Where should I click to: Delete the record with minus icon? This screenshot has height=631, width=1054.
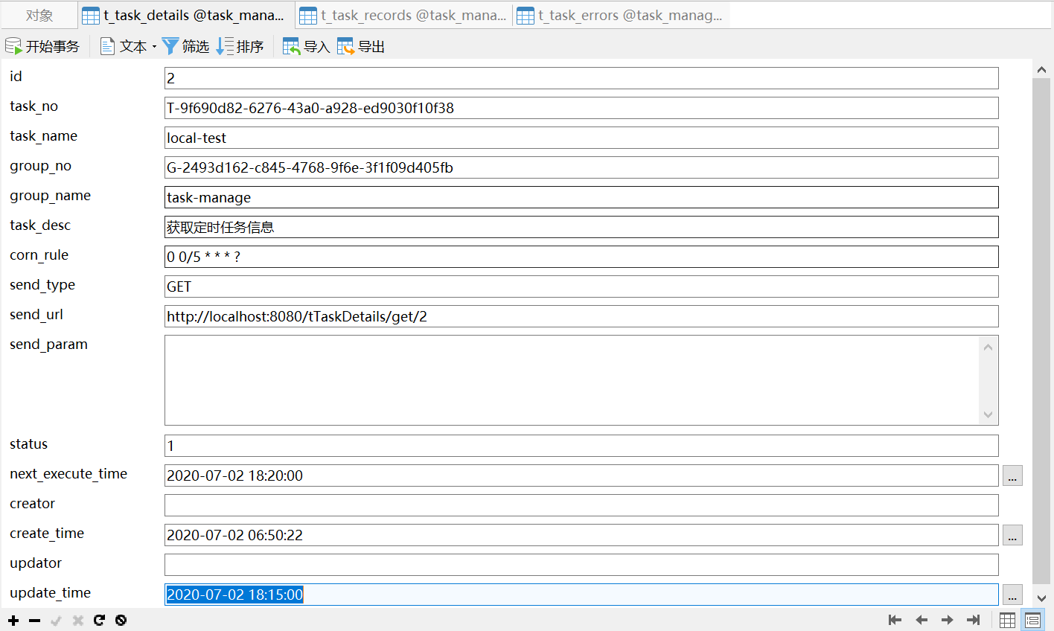(x=35, y=620)
